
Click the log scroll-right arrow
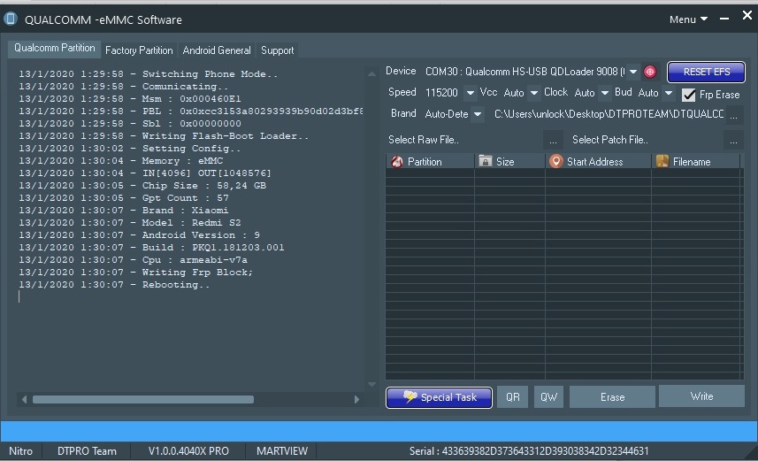pos(356,400)
